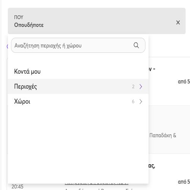Open the Χώροι submenu

point(78,101)
